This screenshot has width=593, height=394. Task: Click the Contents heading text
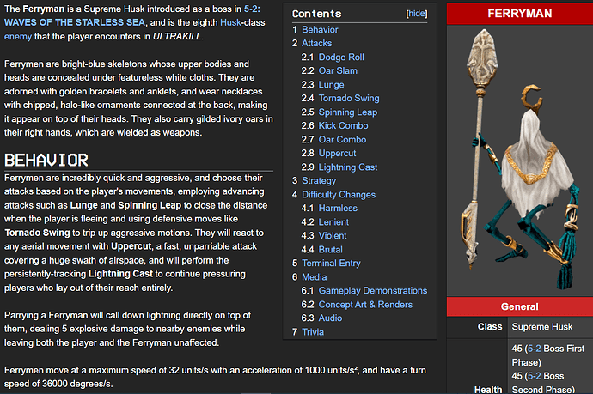[316, 14]
